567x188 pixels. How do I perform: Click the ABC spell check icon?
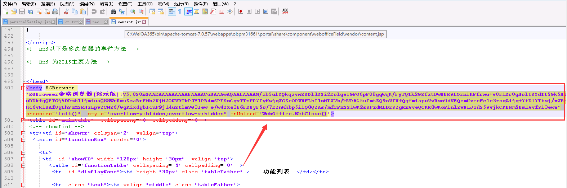click(x=285, y=11)
